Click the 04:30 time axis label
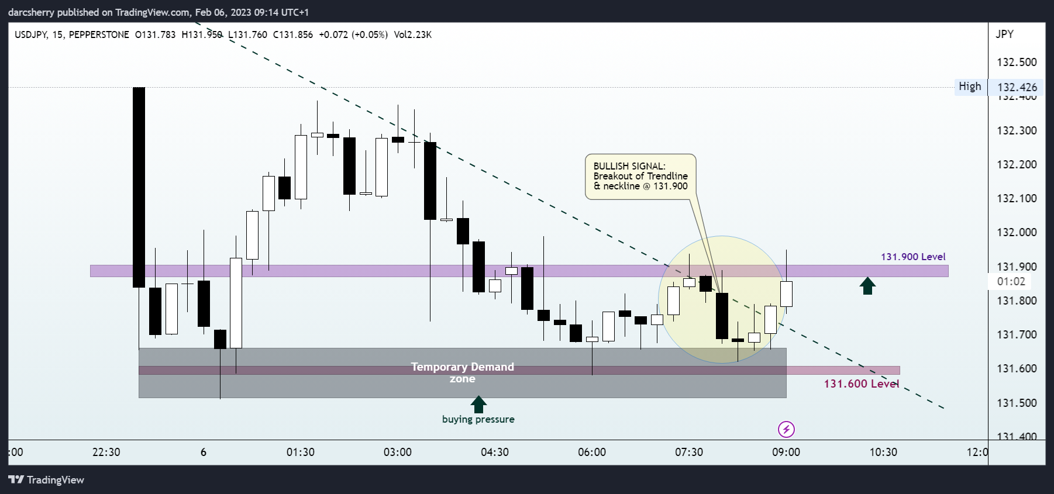The height and width of the screenshot is (494, 1054). pos(495,452)
